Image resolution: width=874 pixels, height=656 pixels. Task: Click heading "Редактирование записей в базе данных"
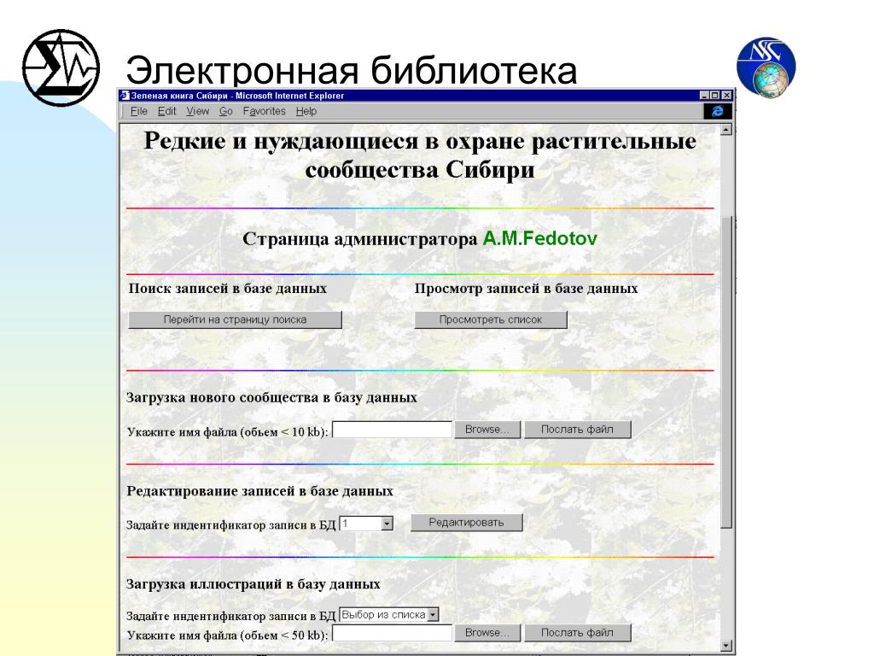click(x=259, y=491)
